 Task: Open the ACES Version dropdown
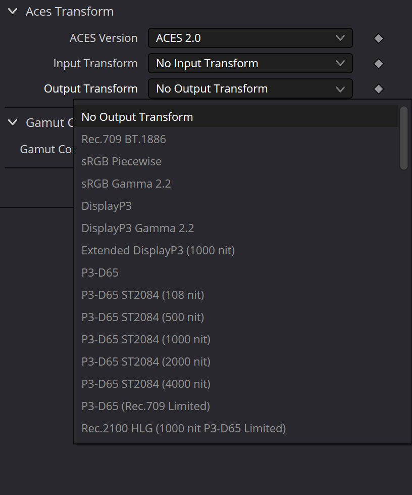pos(250,38)
